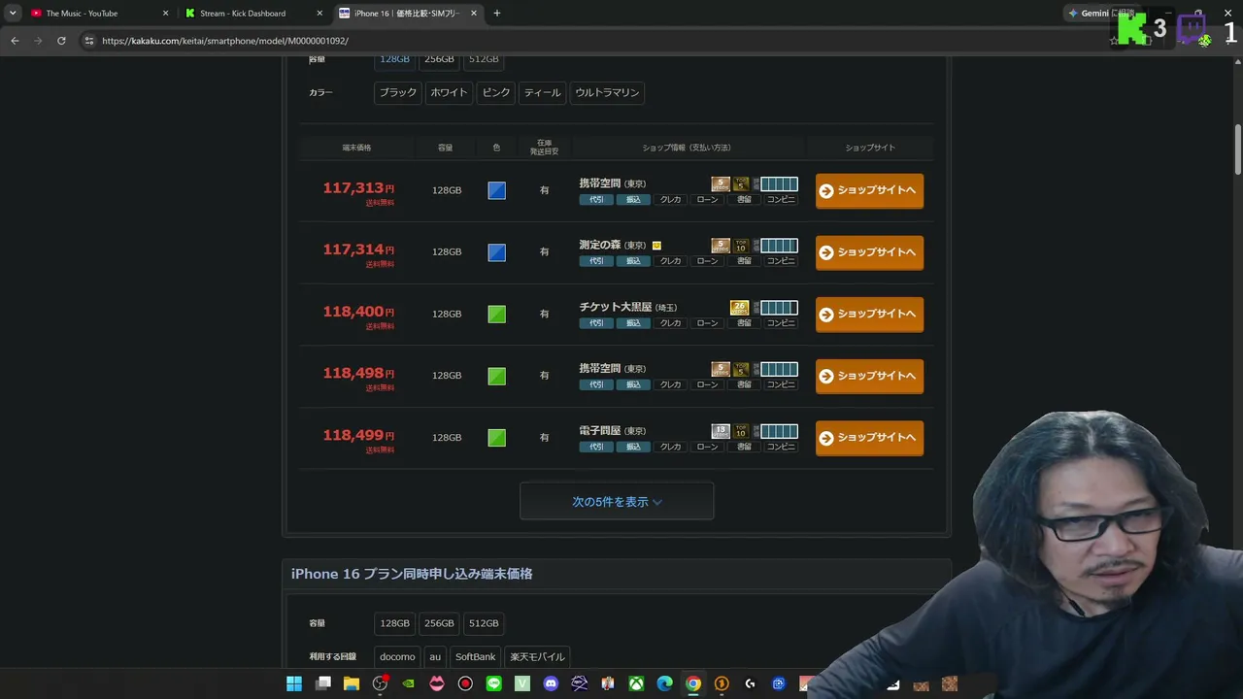
Task: Open the Windows Start menu
Action: point(293,683)
